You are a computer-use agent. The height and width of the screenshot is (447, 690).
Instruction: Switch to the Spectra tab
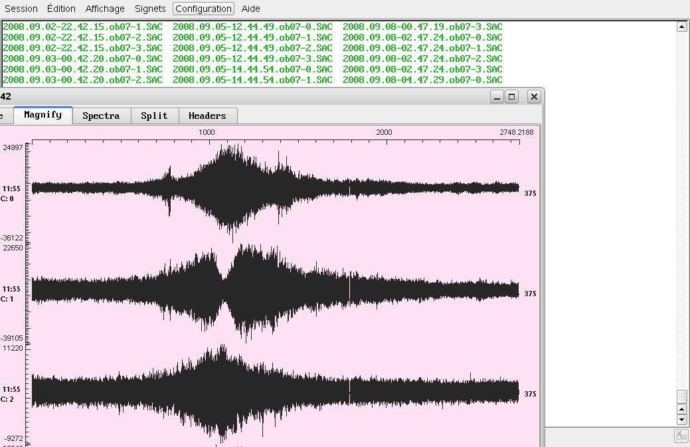click(101, 116)
